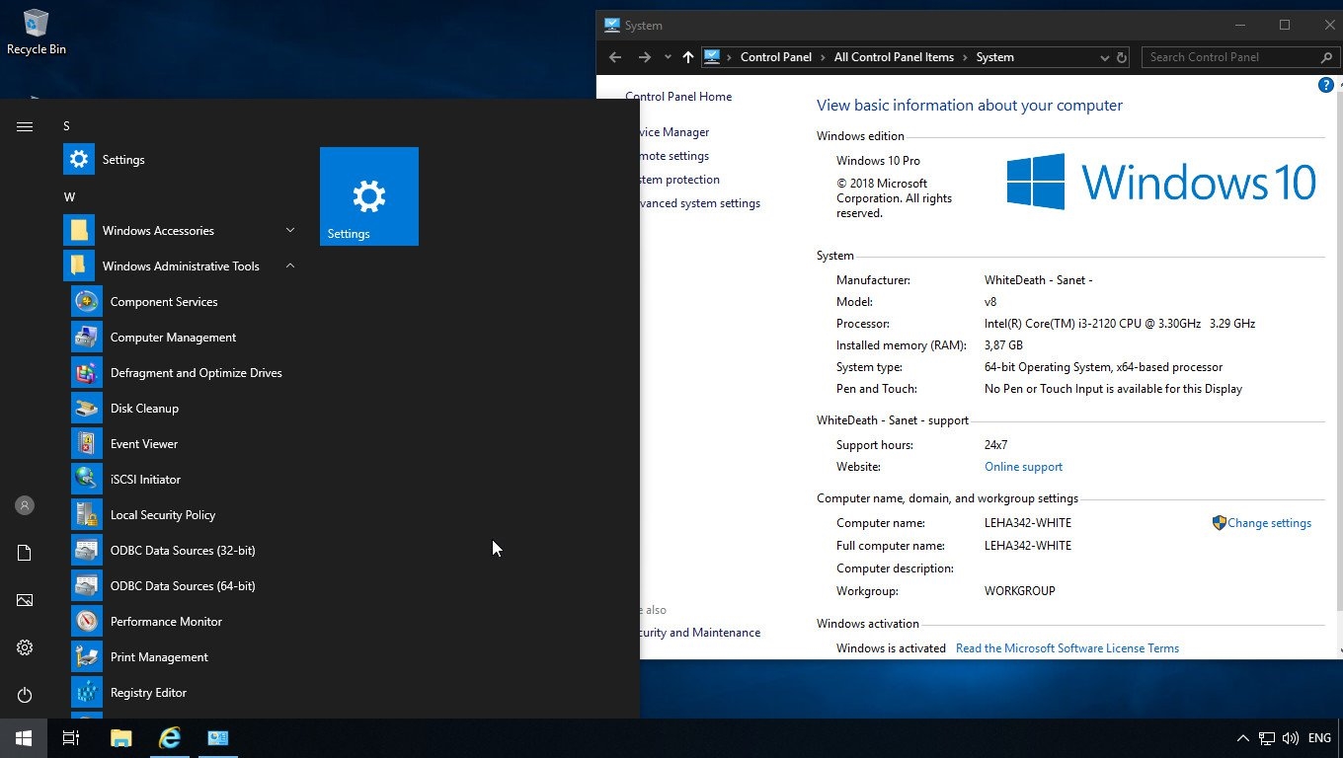
Task: Go forward in System window
Action: click(645, 57)
